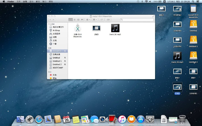
Task: Open the Arrange items dropdown in toolbar
Action: pyautogui.click(x=88, y=20)
